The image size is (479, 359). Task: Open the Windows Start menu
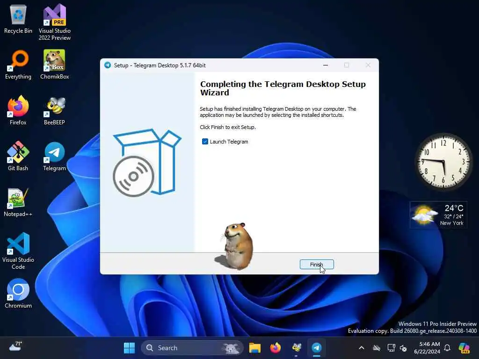129,348
